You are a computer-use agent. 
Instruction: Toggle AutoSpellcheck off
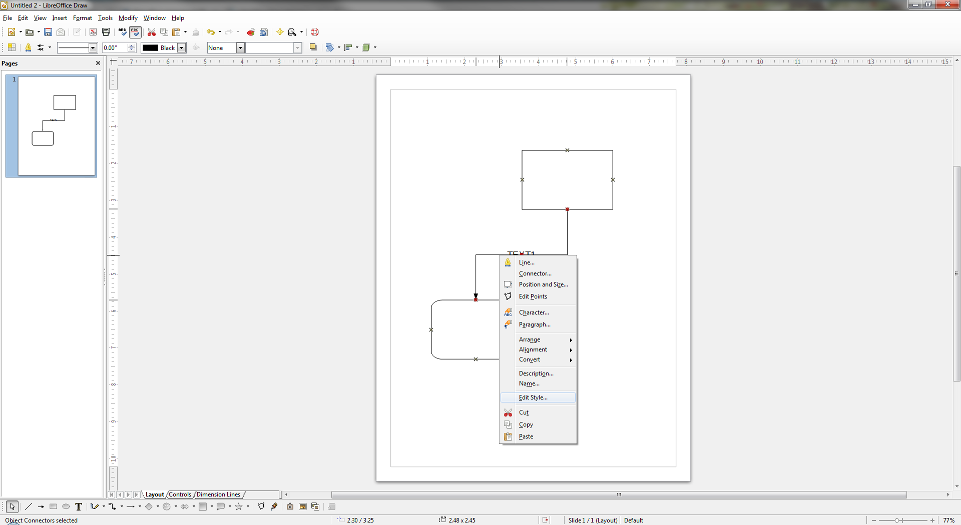point(135,32)
